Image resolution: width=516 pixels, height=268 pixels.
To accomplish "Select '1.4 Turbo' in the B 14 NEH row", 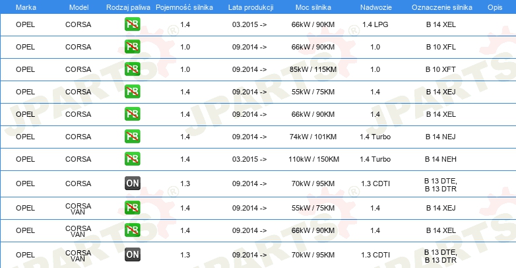I will tap(375, 158).
